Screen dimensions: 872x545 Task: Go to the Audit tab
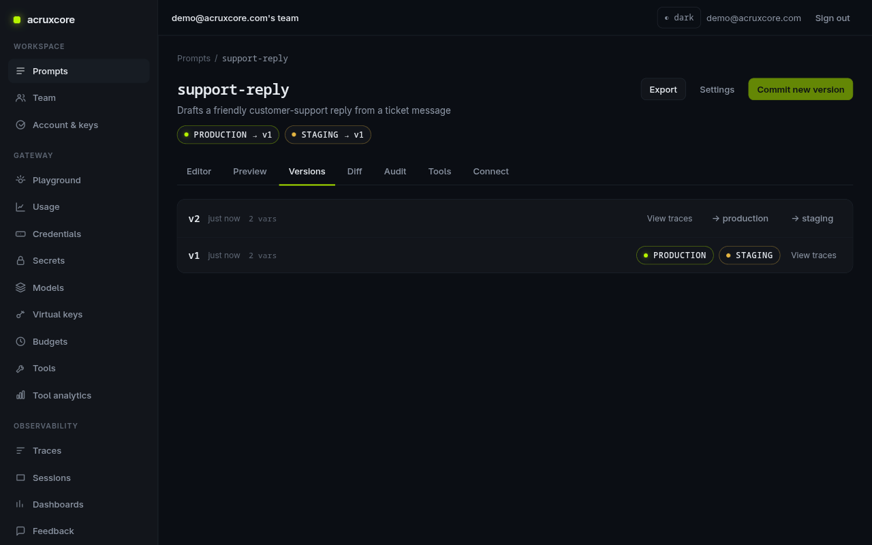(395, 171)
